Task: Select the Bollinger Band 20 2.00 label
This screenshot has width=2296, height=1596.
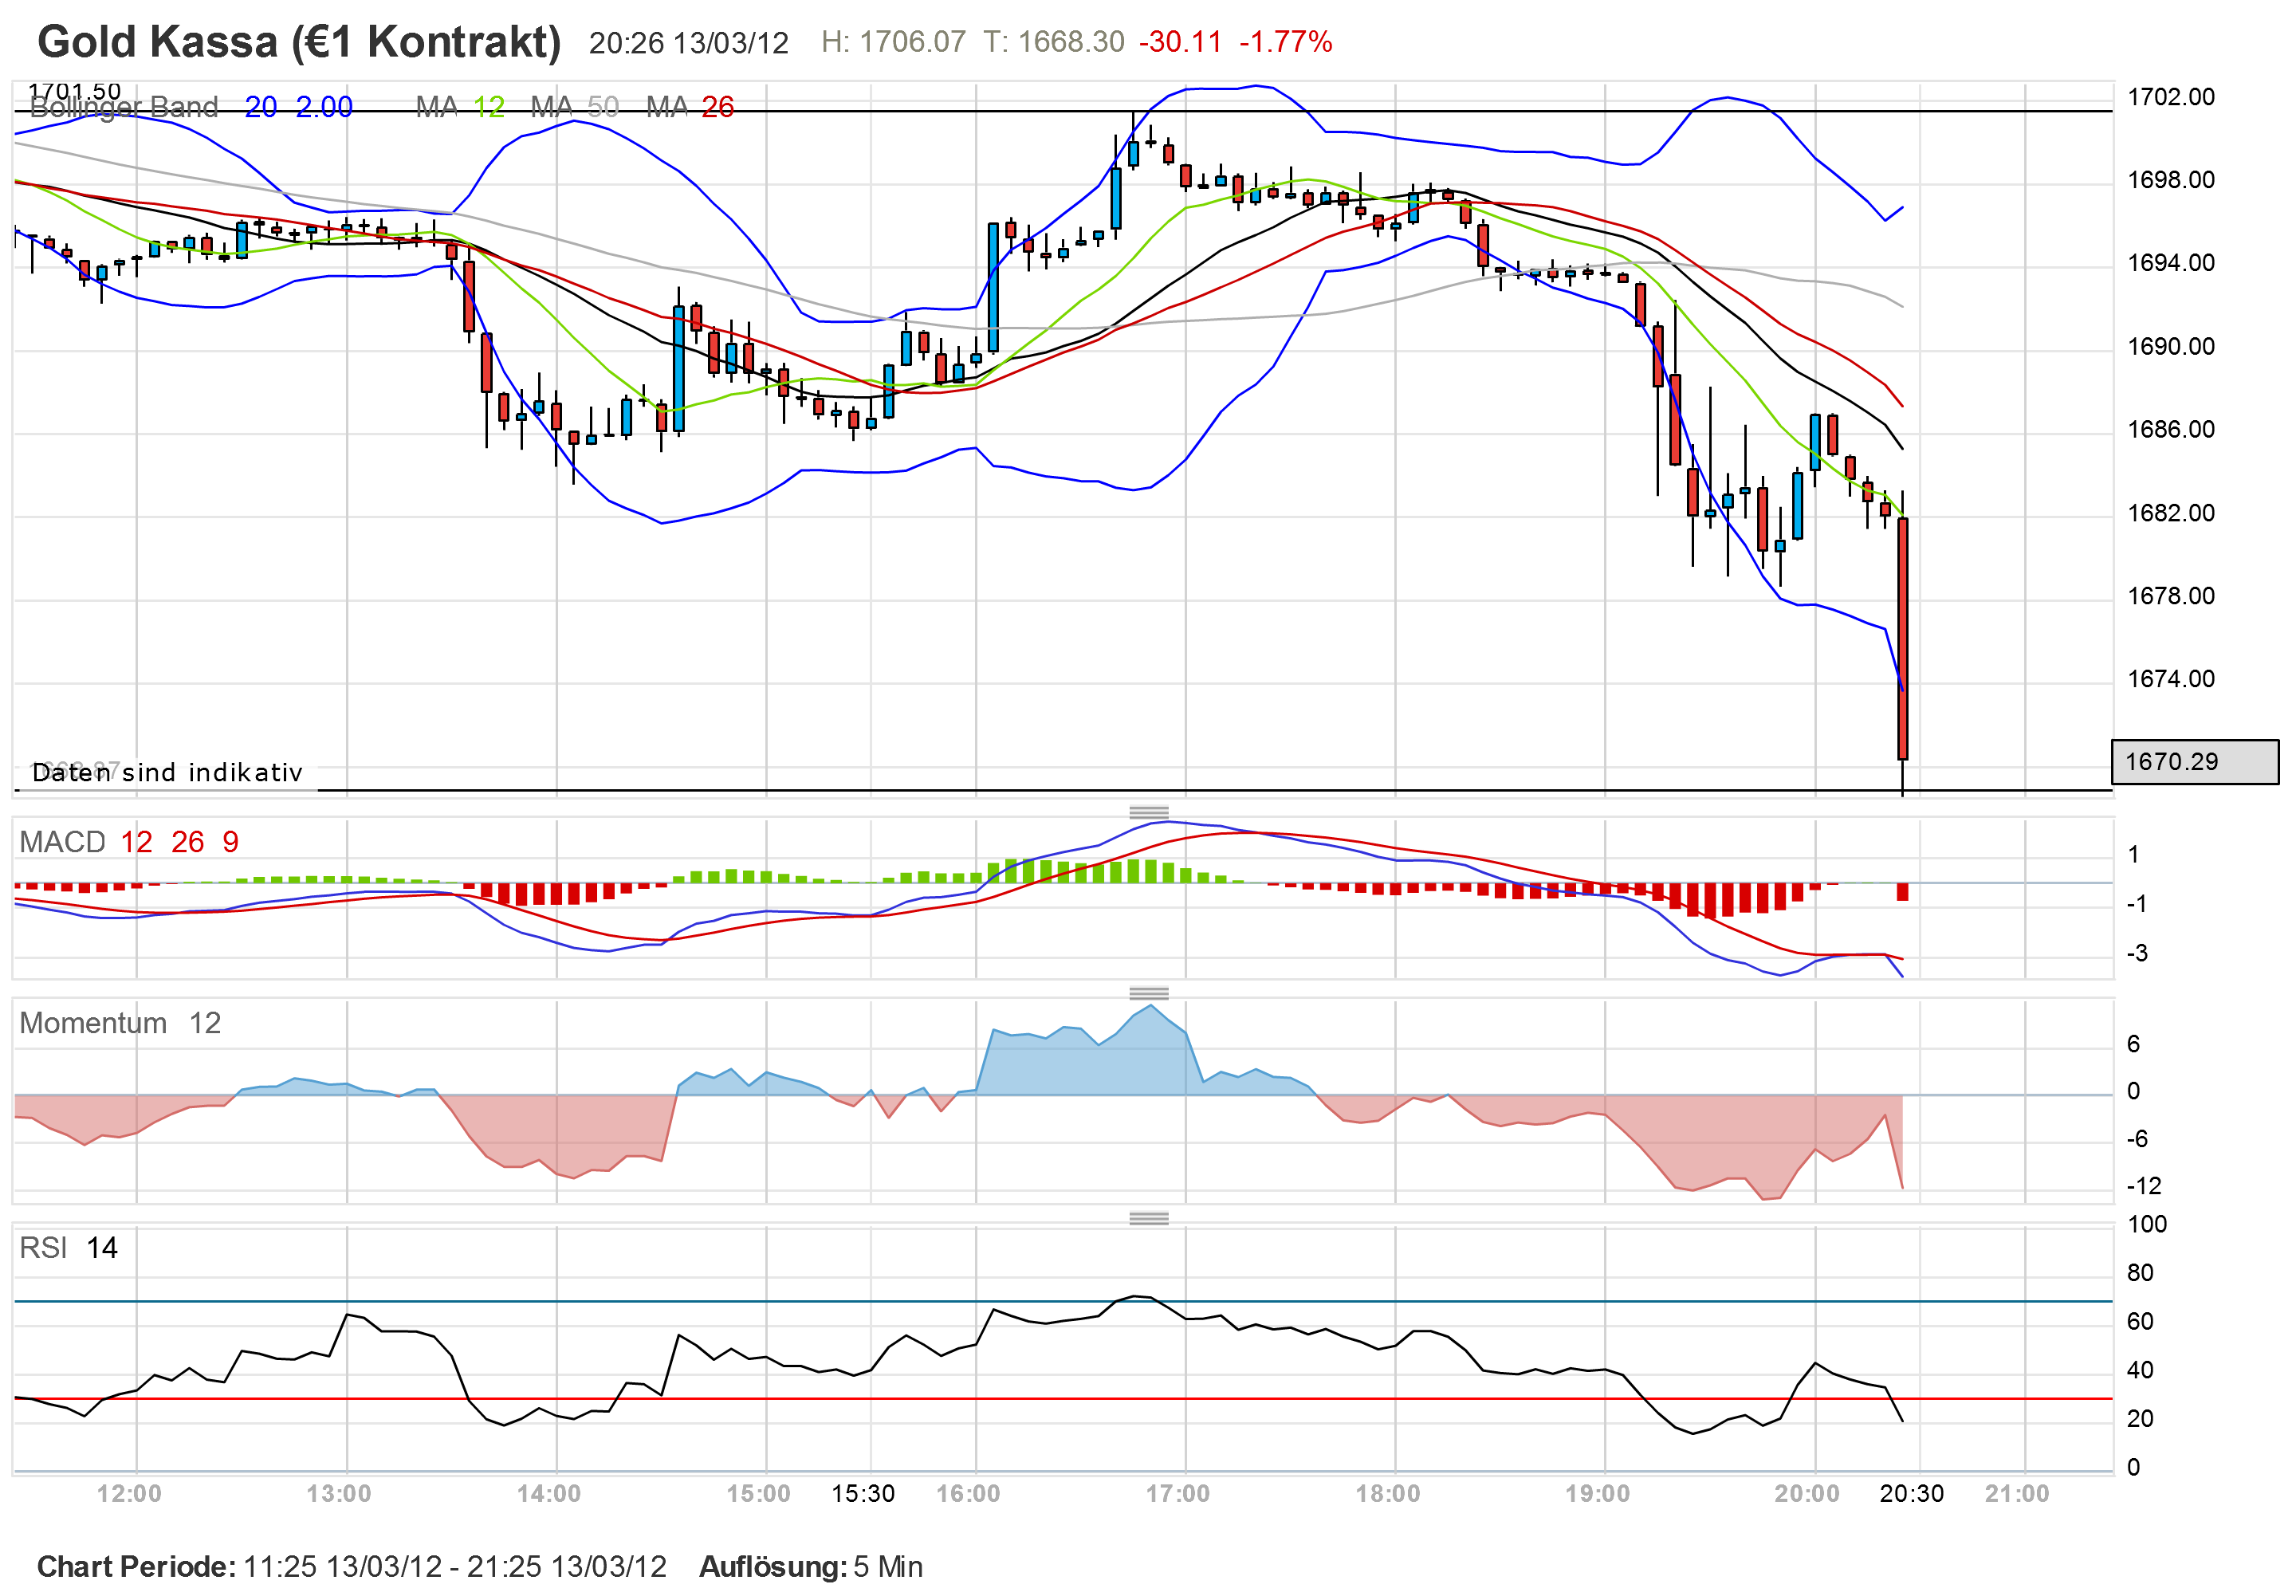Action: tap(190, 107)
